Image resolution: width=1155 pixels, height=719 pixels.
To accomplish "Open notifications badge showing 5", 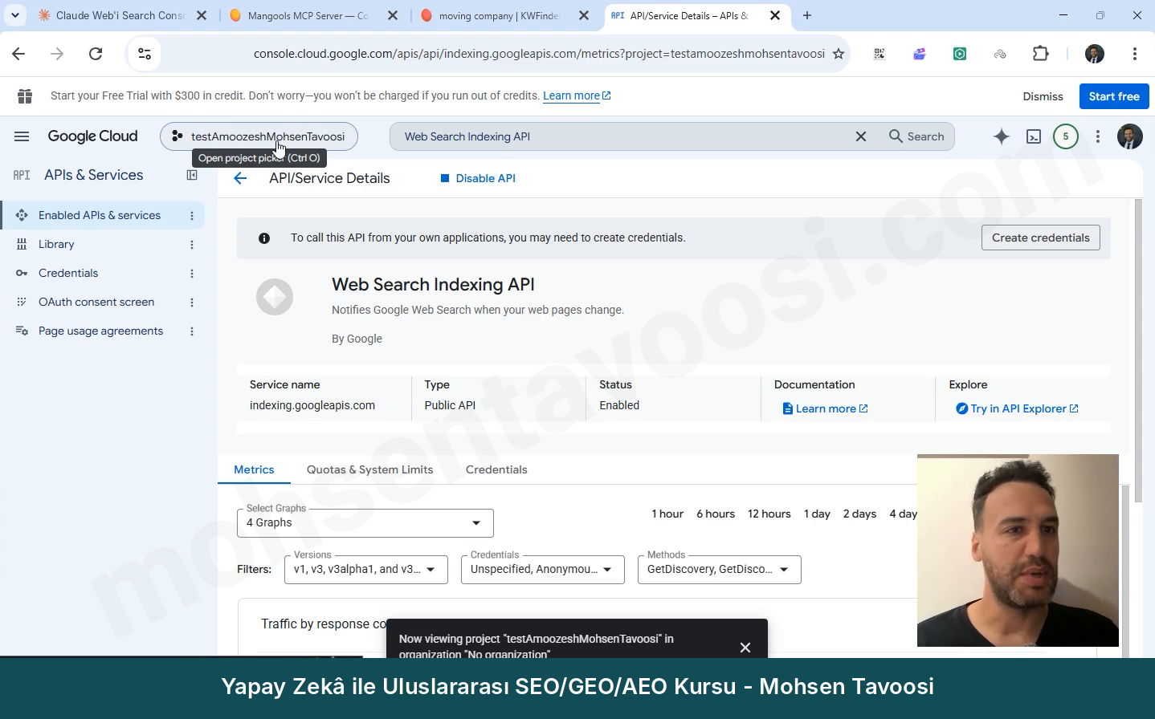I will [1066, 136].
